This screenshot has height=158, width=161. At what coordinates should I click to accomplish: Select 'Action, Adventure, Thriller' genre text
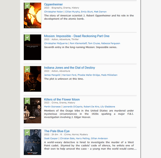[65, 39]
